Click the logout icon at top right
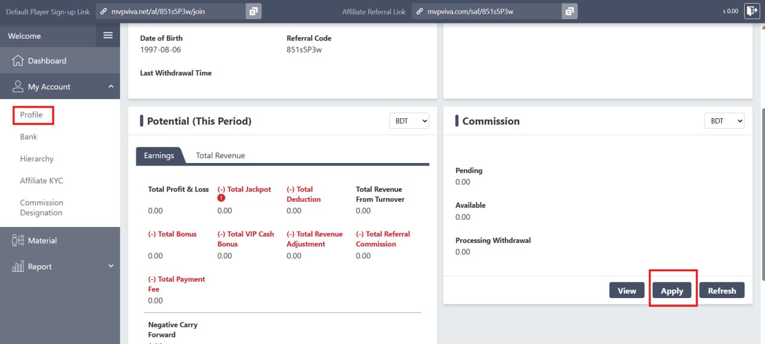 751,11
